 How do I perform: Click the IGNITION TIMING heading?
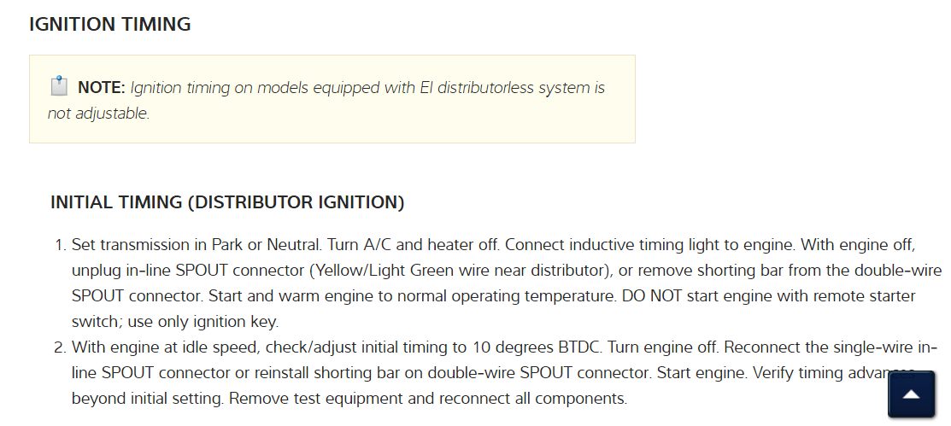110,24
